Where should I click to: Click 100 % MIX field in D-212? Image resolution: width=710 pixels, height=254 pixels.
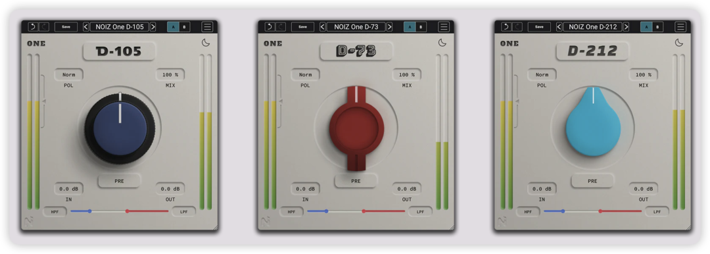pos(644,75)
